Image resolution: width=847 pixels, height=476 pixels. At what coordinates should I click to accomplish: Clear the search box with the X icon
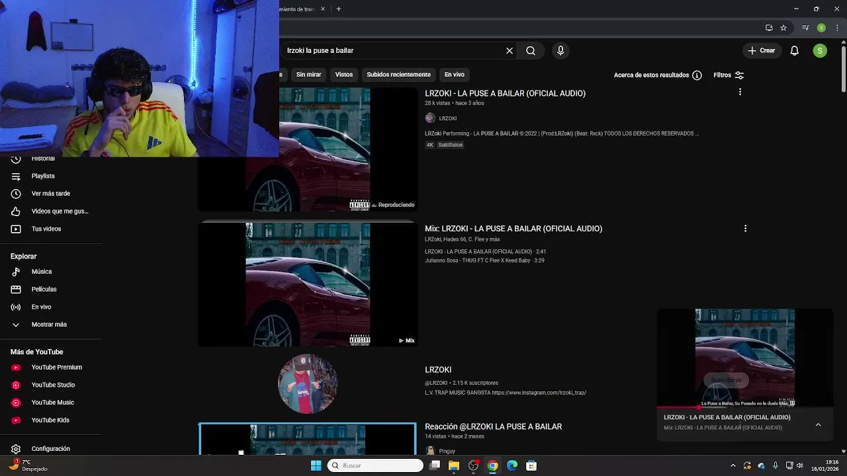[510, 50]
